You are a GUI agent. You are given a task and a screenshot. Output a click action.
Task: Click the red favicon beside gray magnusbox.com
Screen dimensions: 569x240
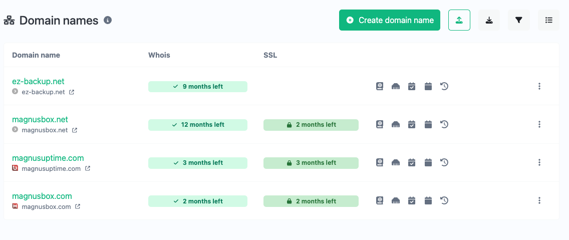coord(15,206)
